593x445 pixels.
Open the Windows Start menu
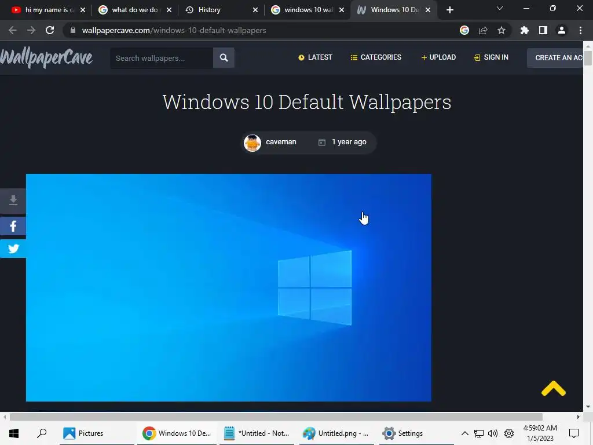click(x=14, y=433)
